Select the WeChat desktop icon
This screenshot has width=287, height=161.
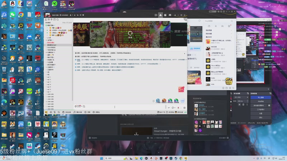(13, 15)
